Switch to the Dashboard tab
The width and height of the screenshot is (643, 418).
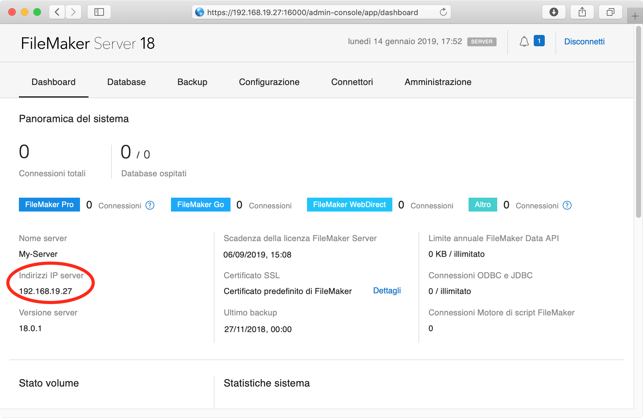click(54, 82)
